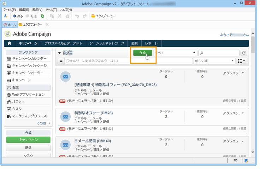Click the redo arrow icon
265x172 pixels.
point(84,16)
